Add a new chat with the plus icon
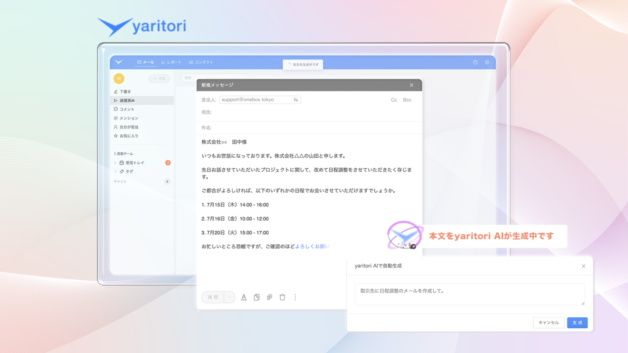This screenshot has width=628, height=353. [x=167, y=181]
